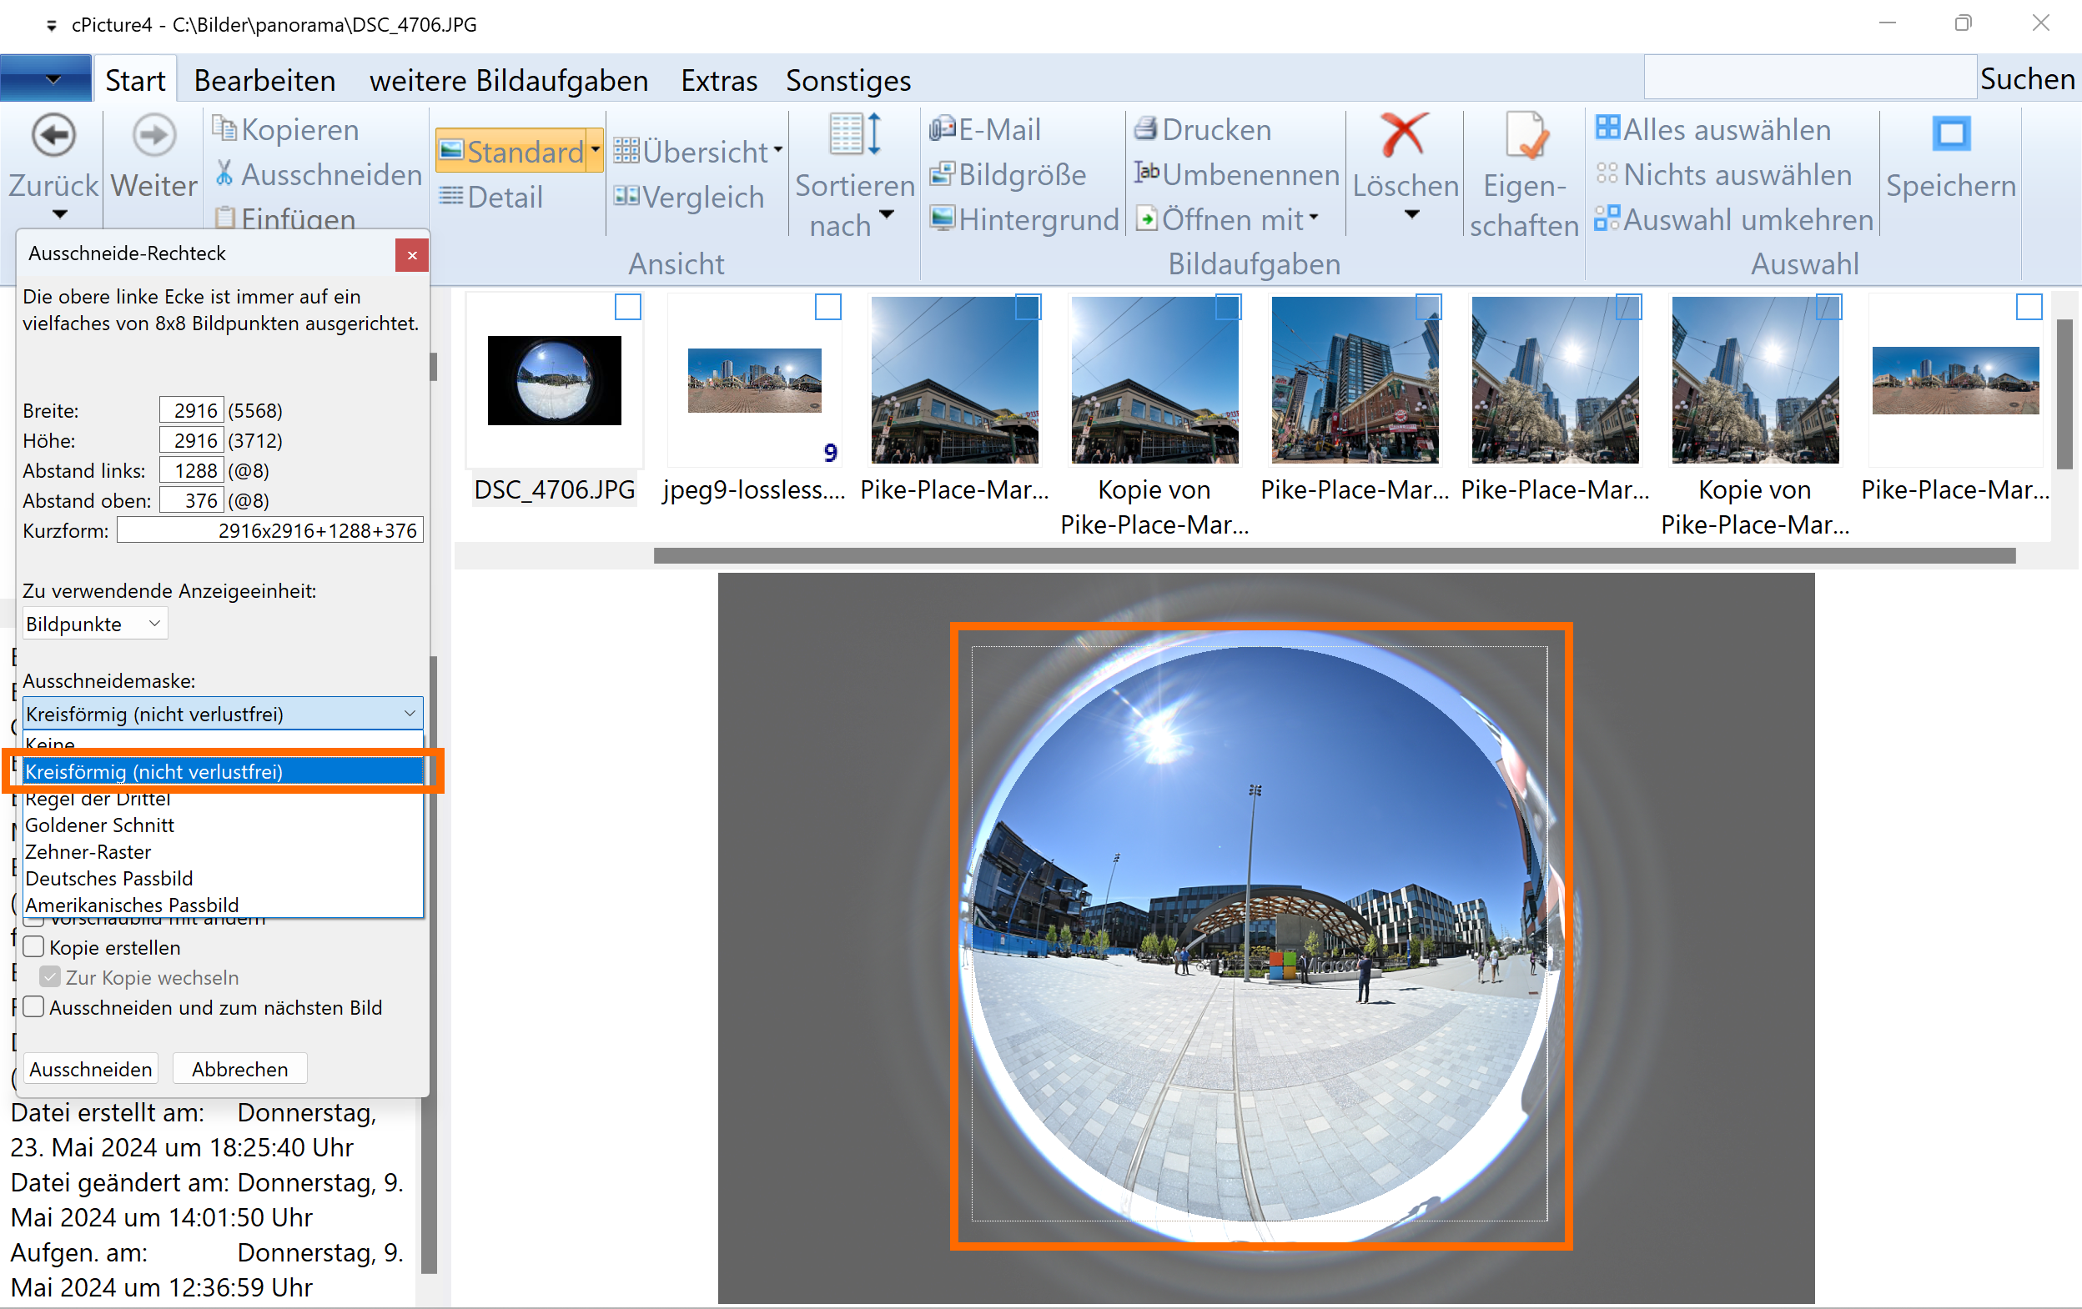This screenshot has width=2082, height=1309.
Task: Open the Bildpunkte display unit dropdown
Action: click(94, 624)
